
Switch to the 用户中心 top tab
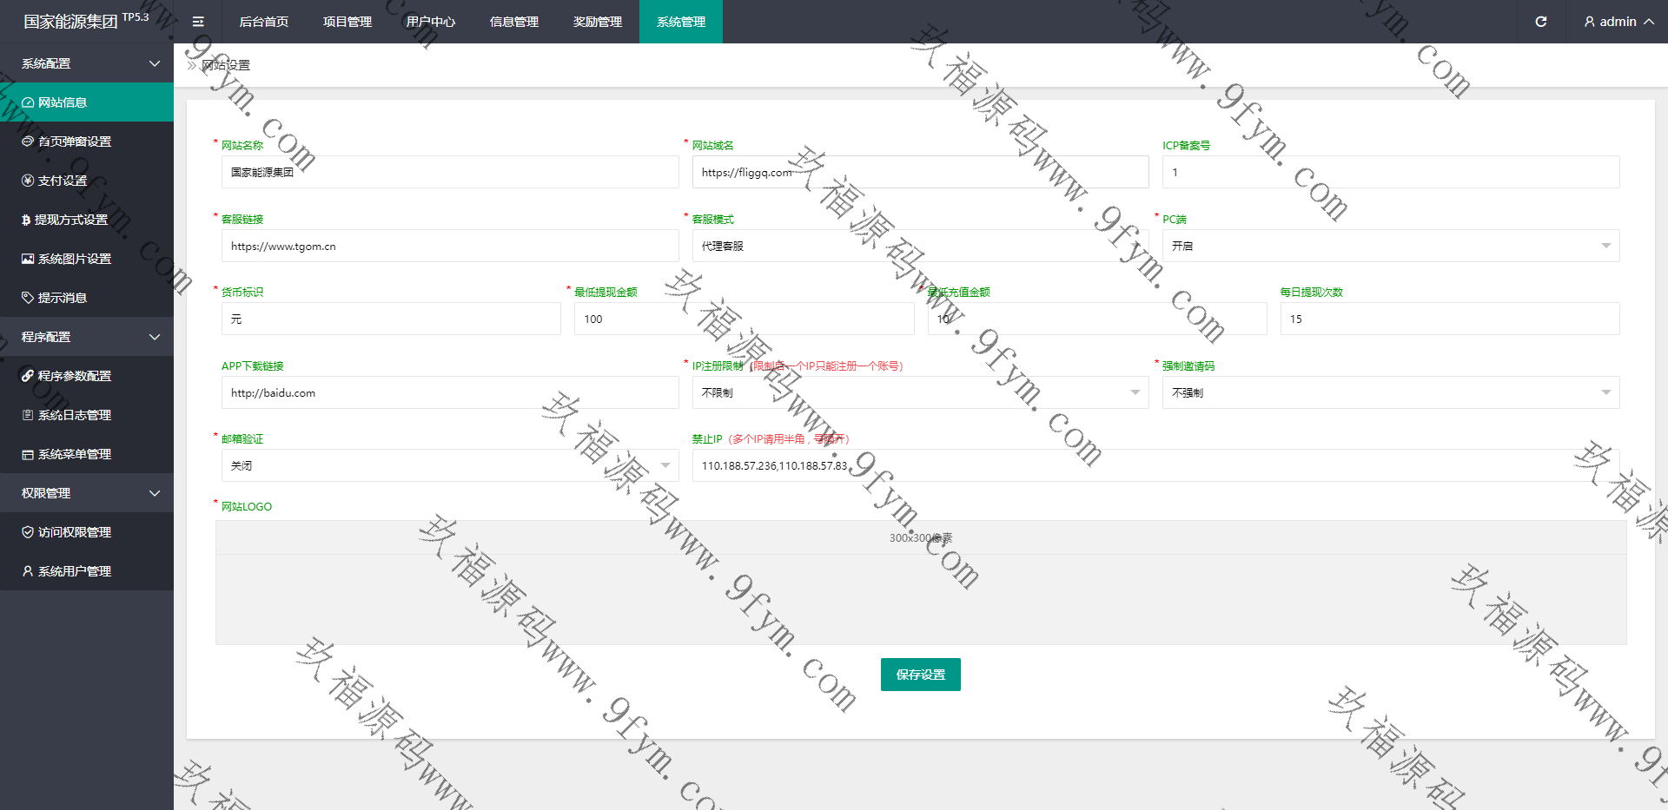431,22
